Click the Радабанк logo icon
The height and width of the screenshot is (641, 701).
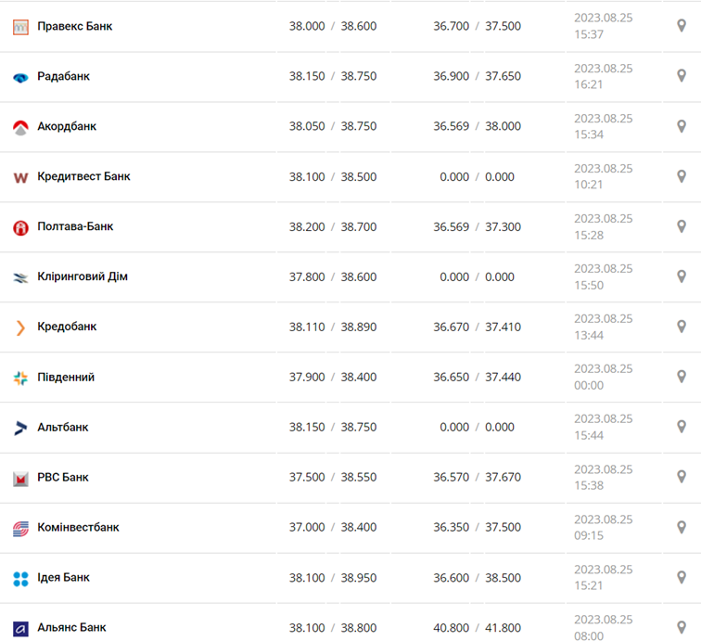tap(20, 77)
